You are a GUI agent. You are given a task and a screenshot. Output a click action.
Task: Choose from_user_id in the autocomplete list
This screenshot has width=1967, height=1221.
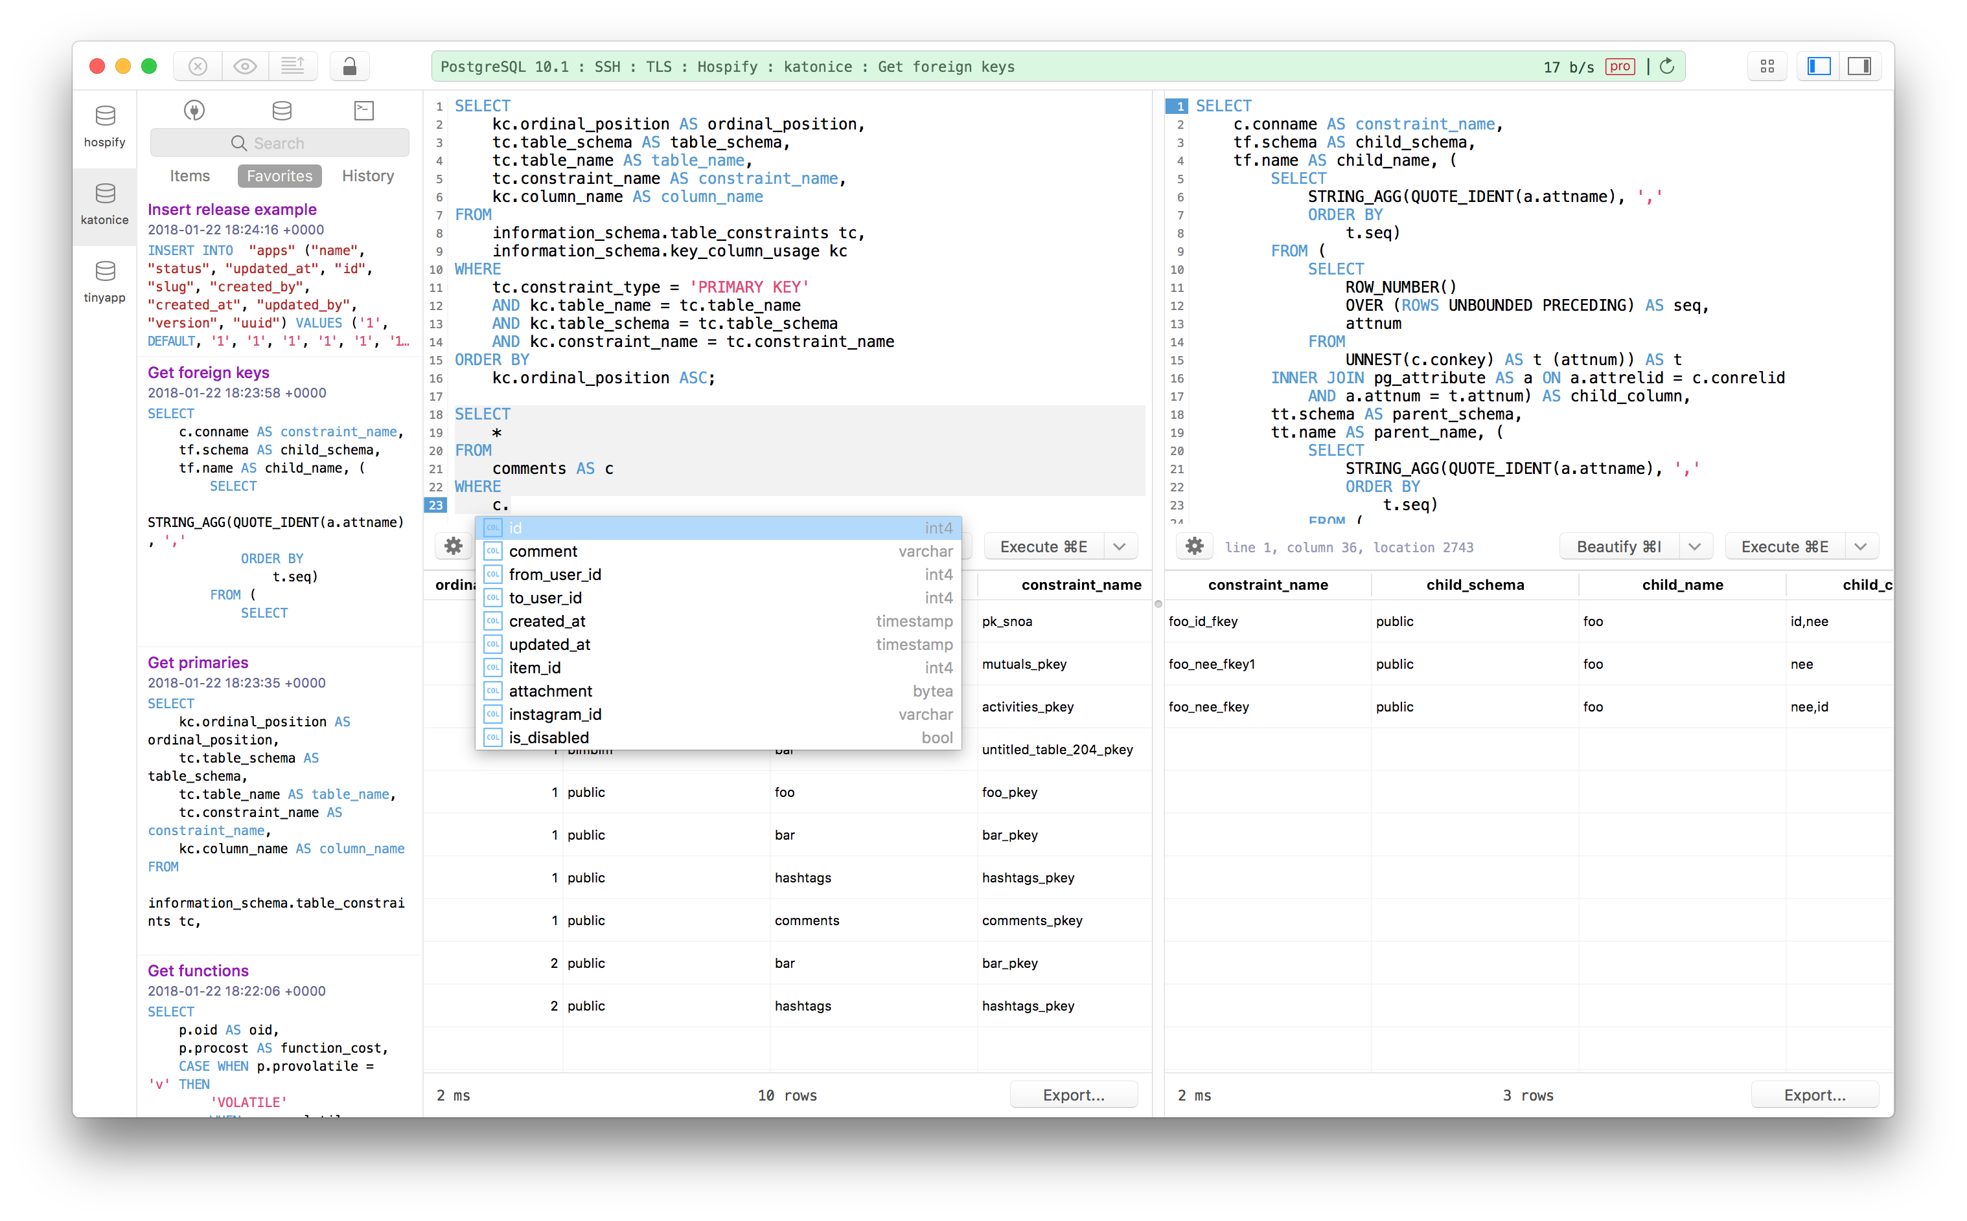(x=555, y=574)
